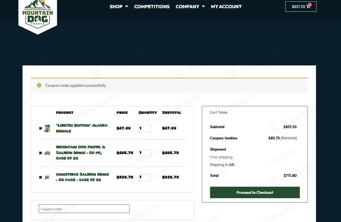341x222 pixels.
Task: Open the Limited Edition Alaska Bundle link
Action: coord(82,128)
